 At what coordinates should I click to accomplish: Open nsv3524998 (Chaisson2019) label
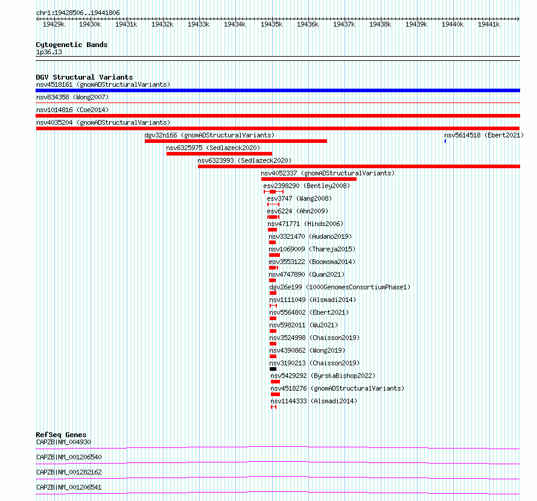[314, 338]
